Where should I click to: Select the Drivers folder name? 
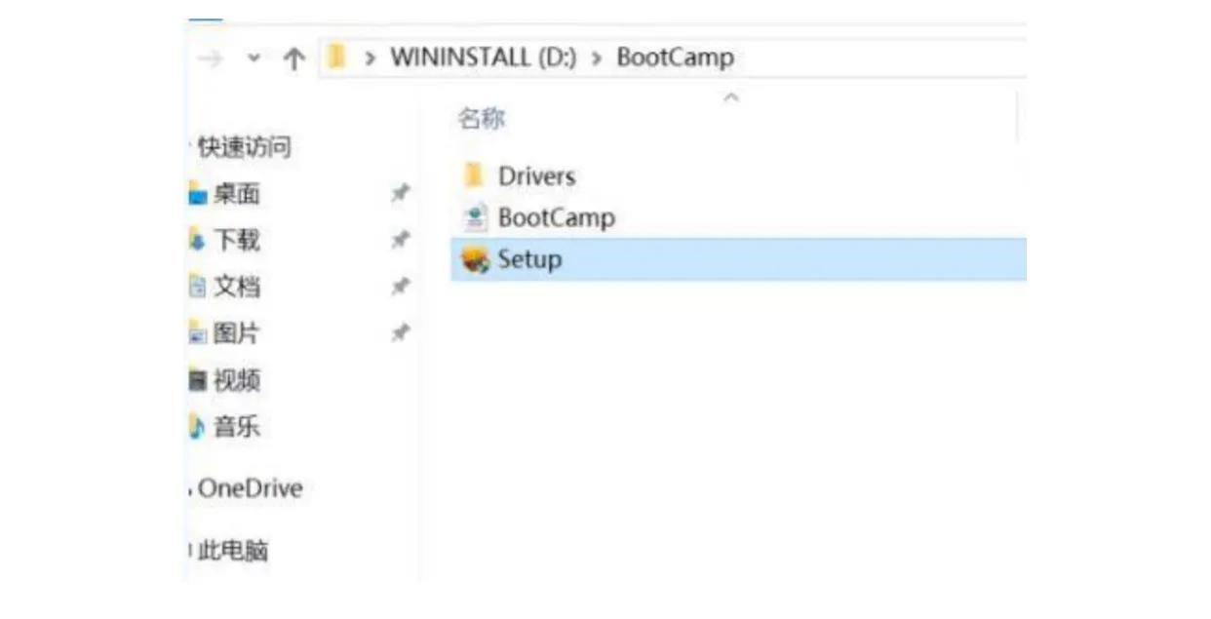point(536,176)
